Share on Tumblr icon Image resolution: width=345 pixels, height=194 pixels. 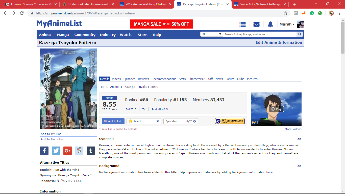pos(91,151)
